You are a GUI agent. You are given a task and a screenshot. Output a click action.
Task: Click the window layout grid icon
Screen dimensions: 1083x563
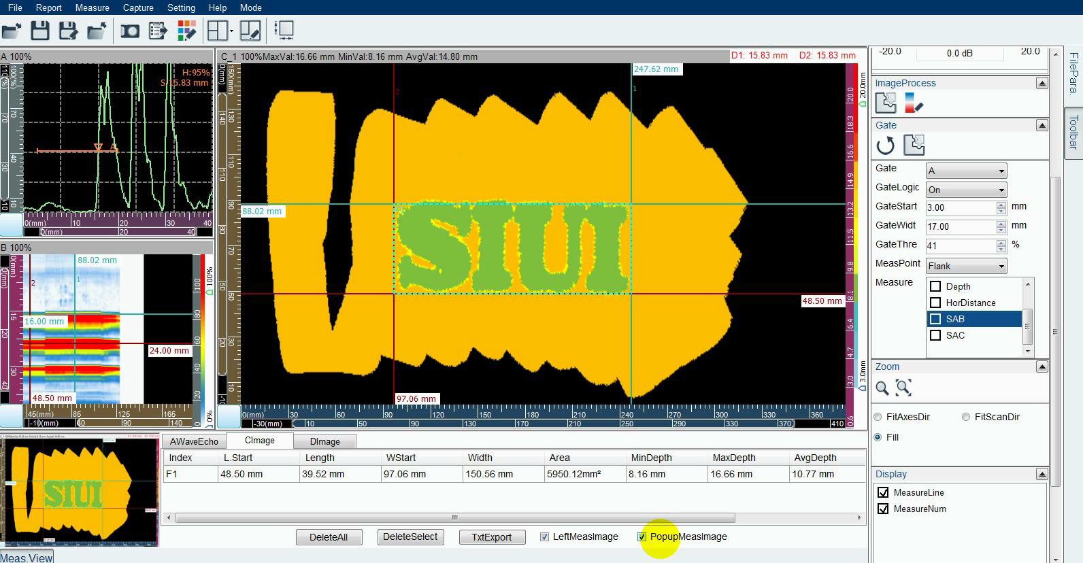click(x=218, y=31)
